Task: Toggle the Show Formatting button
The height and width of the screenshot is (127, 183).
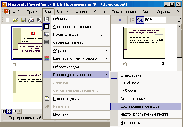Action: tap(140, 20)
